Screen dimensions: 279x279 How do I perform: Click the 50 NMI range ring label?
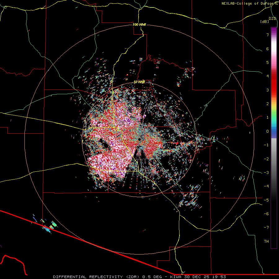139,82
